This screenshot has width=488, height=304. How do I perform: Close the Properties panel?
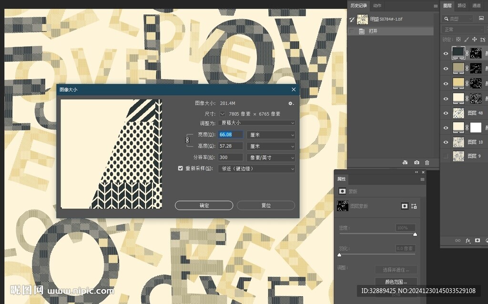point(423,172)
